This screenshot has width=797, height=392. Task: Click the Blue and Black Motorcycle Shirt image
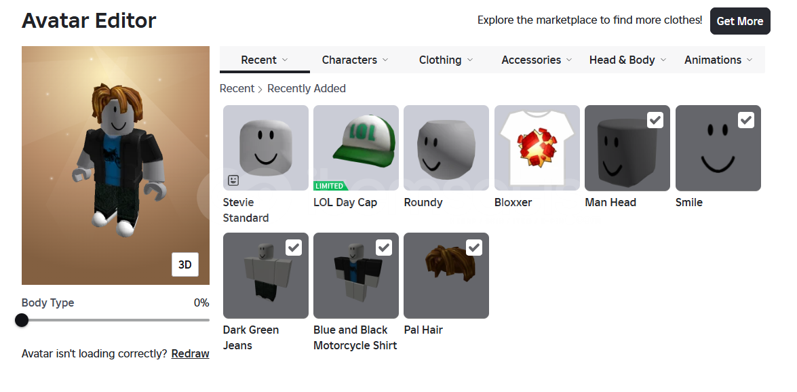pyautogui.click(x=356, y=275)
